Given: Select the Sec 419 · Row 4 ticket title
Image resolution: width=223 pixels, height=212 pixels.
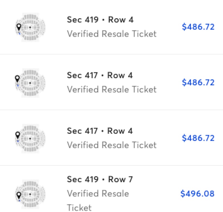Looking at the screenshot, I should point(100,20).
